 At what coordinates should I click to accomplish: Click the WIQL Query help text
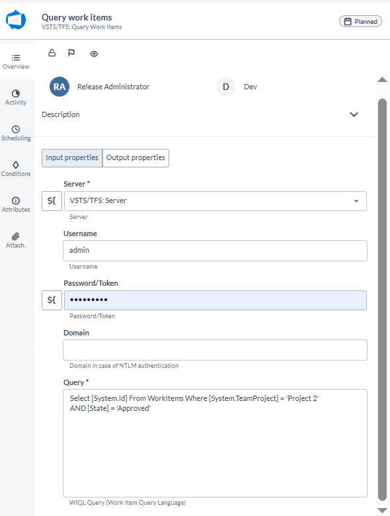tap(128, 503)
